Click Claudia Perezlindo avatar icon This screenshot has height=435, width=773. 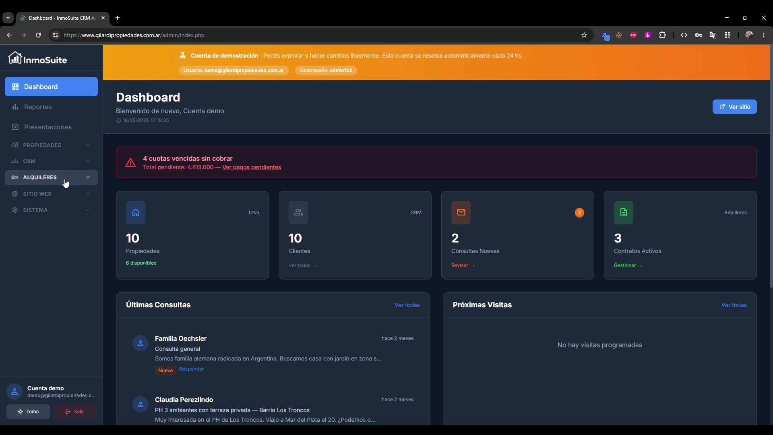pos(141,405)
